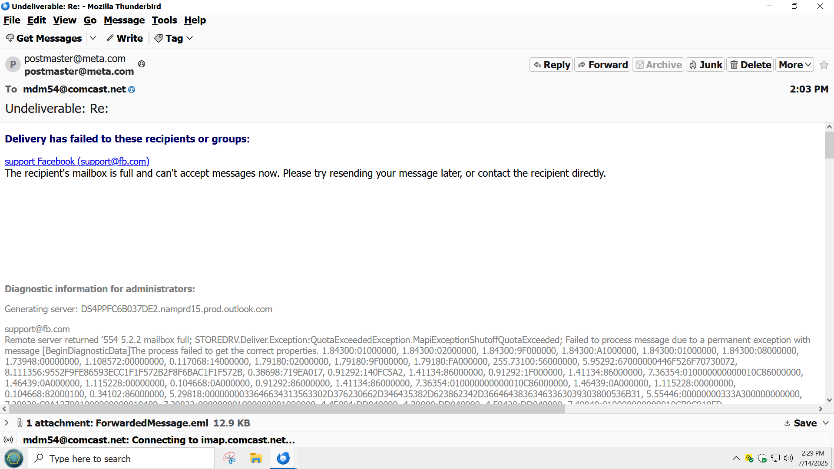The image size is (834, 469).
Task: Click the taskbar search box
Action: 122,459
